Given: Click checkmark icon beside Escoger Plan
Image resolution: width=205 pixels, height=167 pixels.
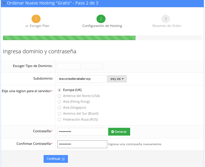Looking at the screenshot, I should coord(27,26).
